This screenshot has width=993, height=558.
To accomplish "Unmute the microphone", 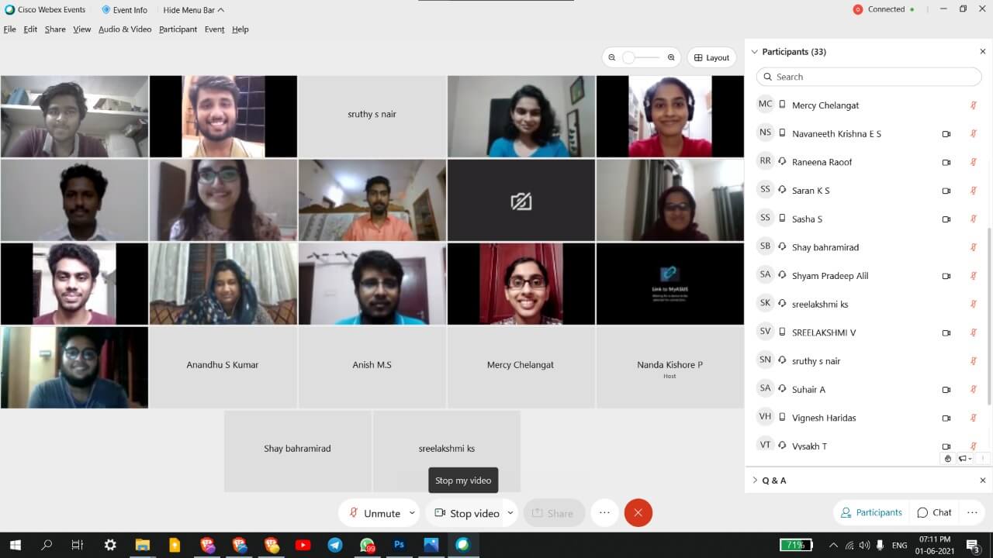I will 374,513.
